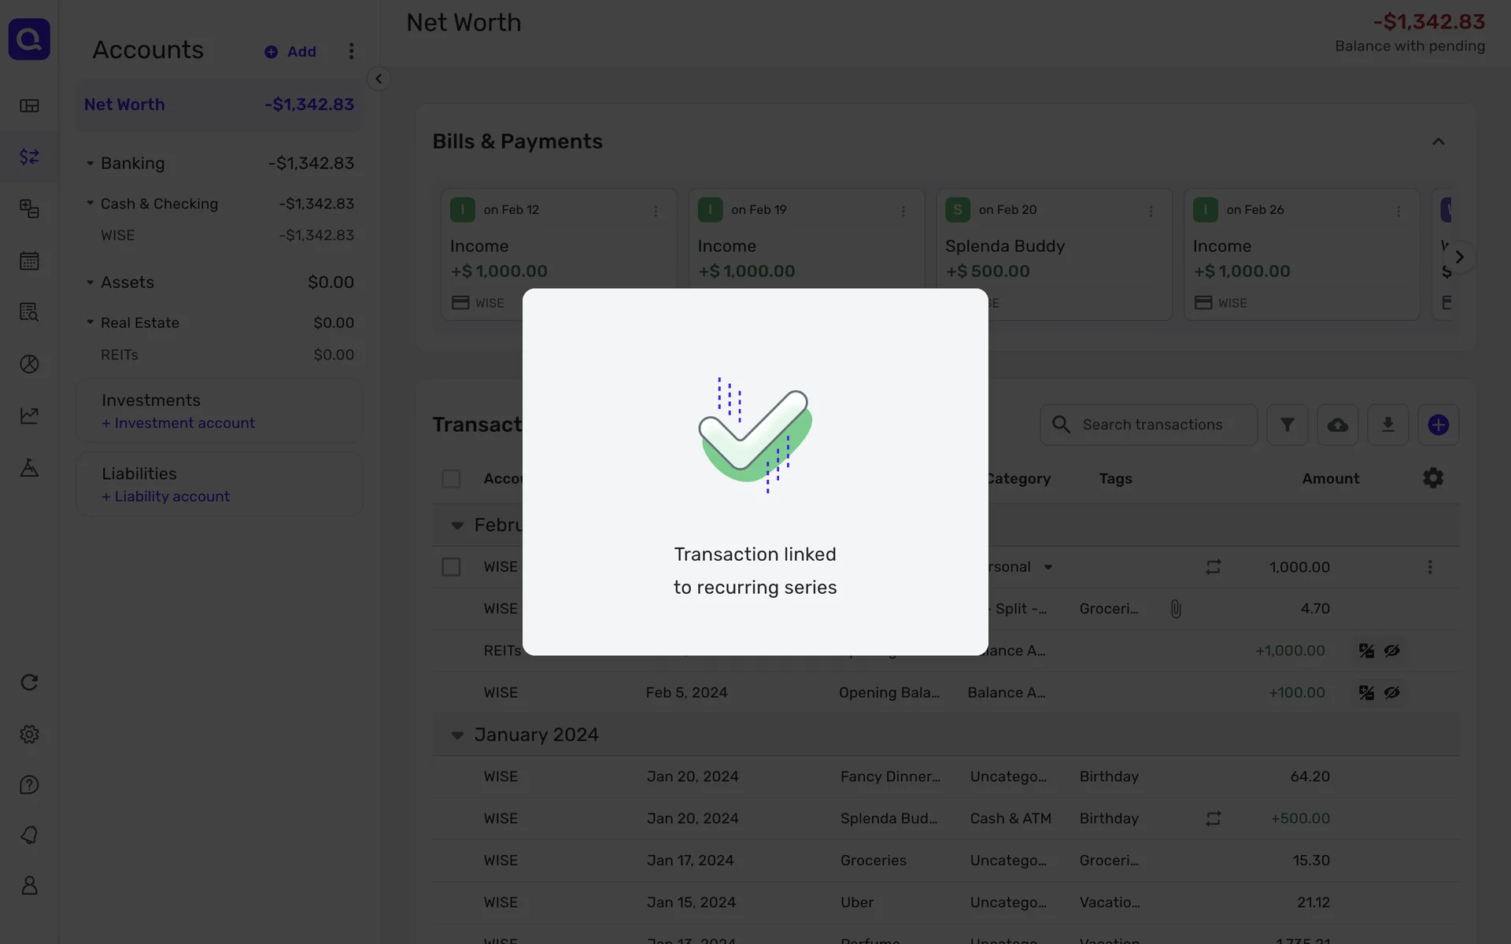Open the Accounts three-dot menu

point(351,51)
